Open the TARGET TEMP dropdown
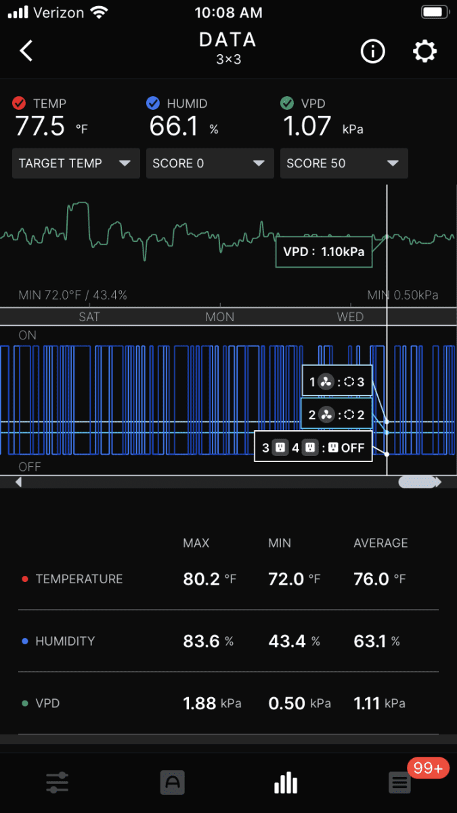This screenshot has height=813, width=457. point(76,163)
